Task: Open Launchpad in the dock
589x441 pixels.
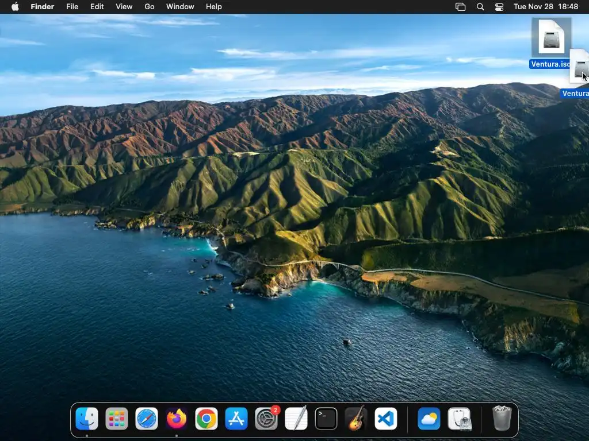Action: click(116, 419)
